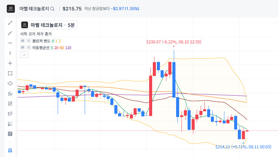Click the purple 120-period MA value
Image resolution: width=278 pixels, height=157 pixels.
click(68, 48)
